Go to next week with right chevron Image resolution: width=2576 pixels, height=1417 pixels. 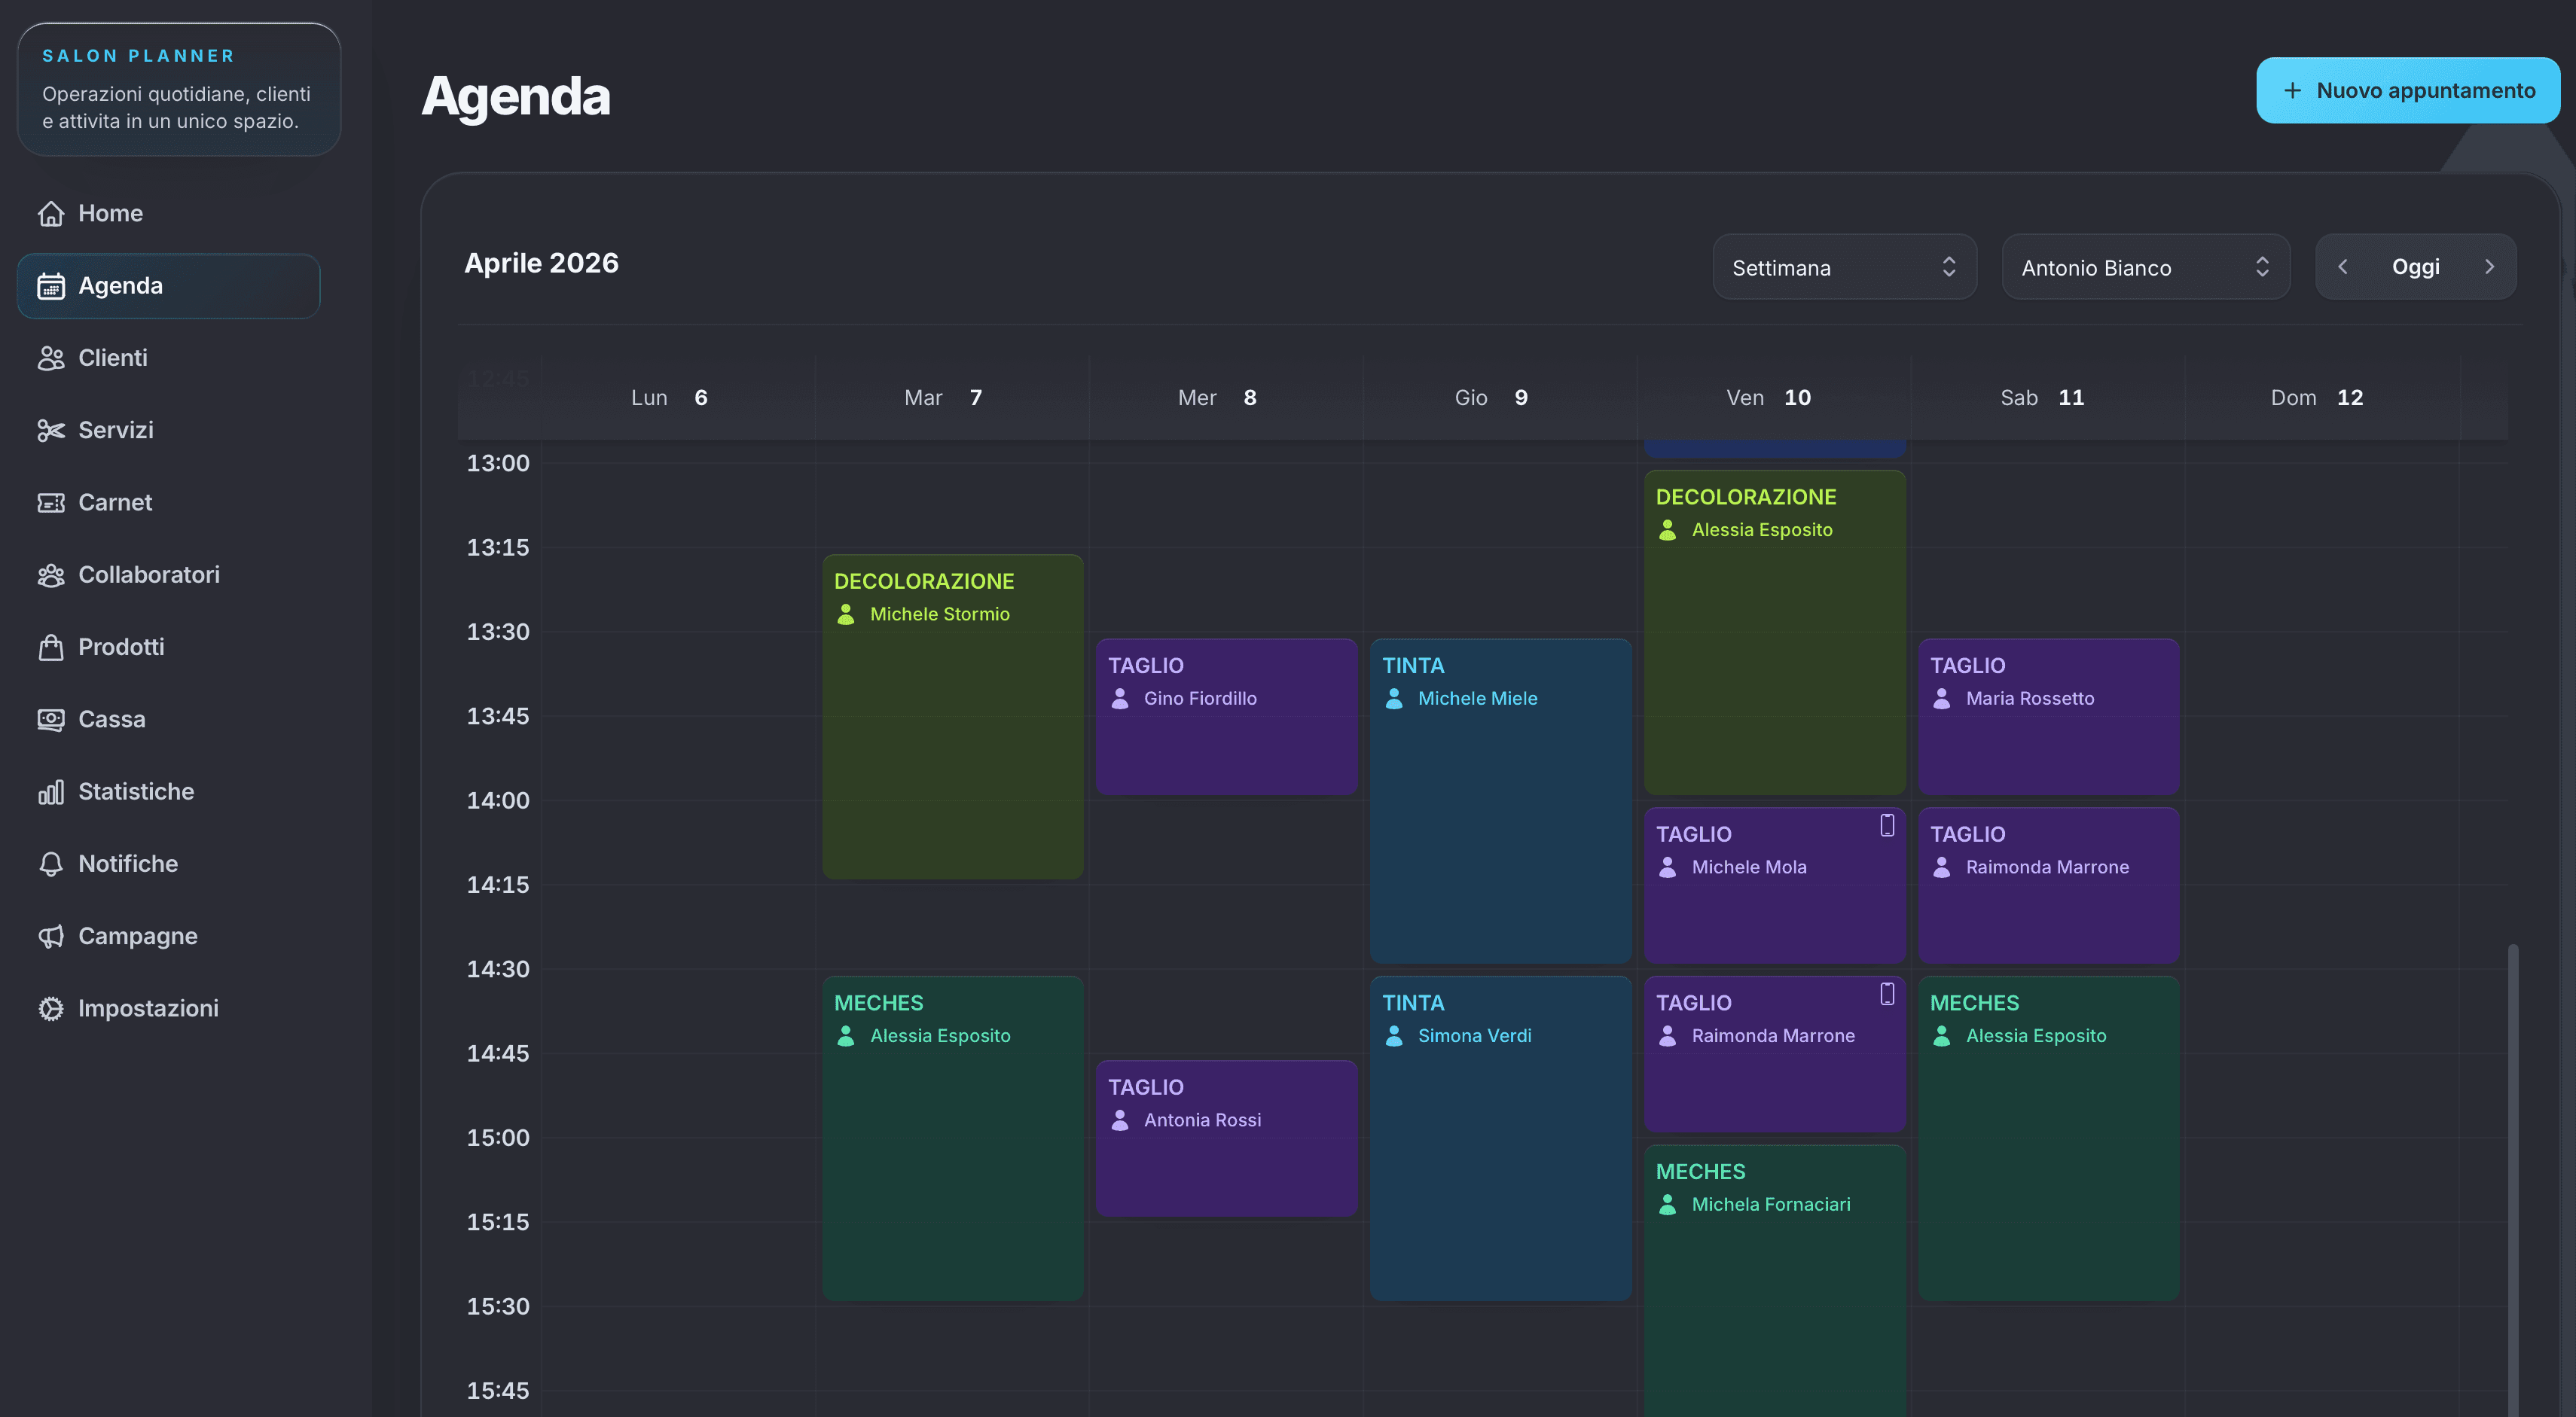[x=2489, y=267]
